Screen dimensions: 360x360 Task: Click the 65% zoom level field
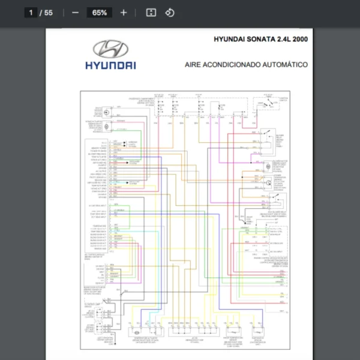pyautogui.click(x=99, y=13)
